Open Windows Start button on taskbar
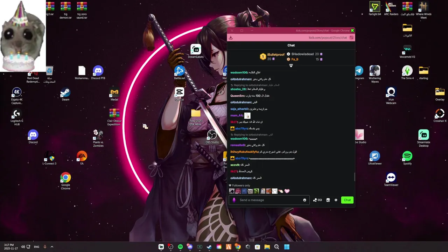The height and width of the screenshot is (252, 448). coord(287,247)
